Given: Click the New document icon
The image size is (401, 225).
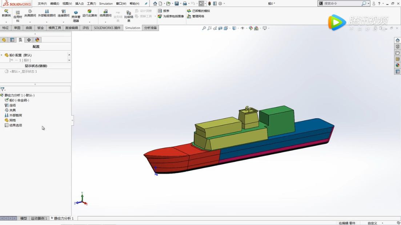Looking at the screenshot, I should click(x=160, y=4).
